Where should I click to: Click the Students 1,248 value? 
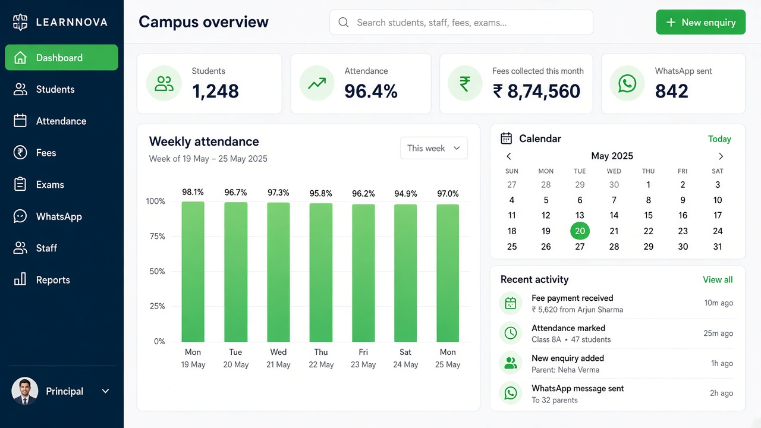pyautogui.click(x=215, y=92)
